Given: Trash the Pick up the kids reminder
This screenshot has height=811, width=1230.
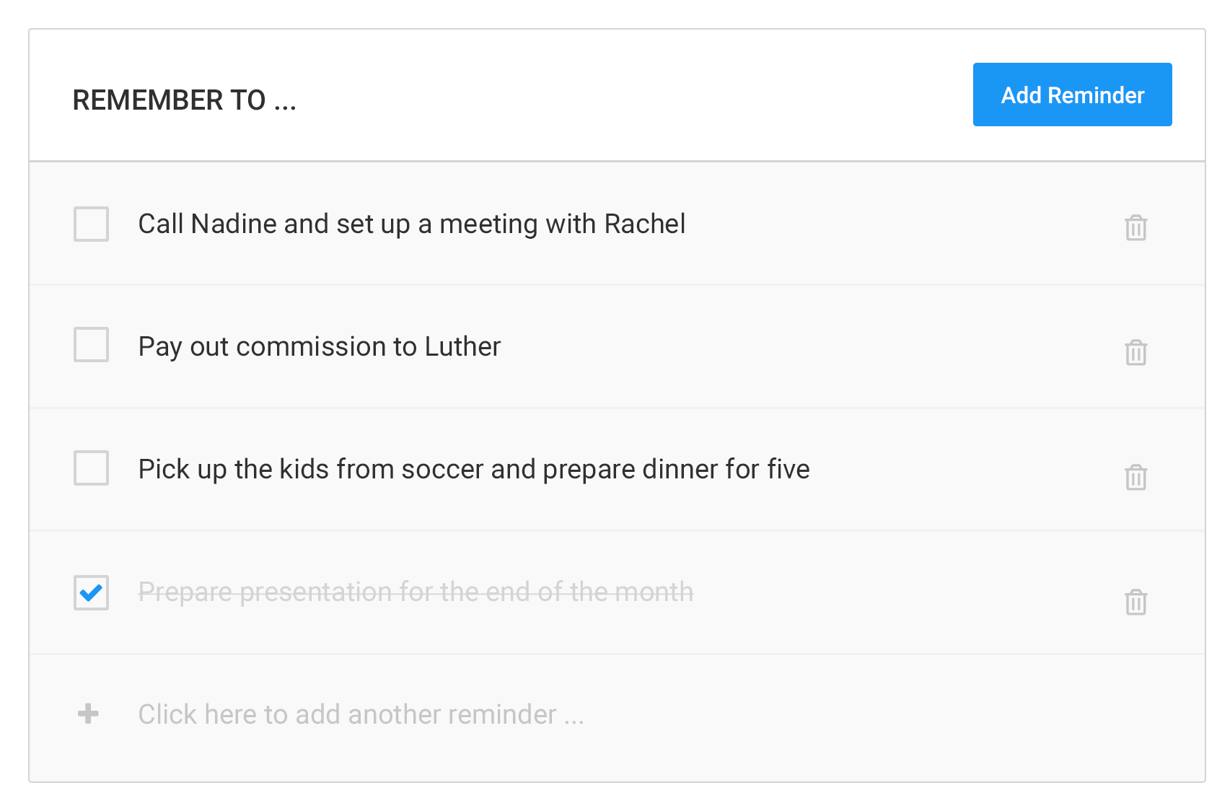Looking at the screenshot, I should coord(1135,477).
